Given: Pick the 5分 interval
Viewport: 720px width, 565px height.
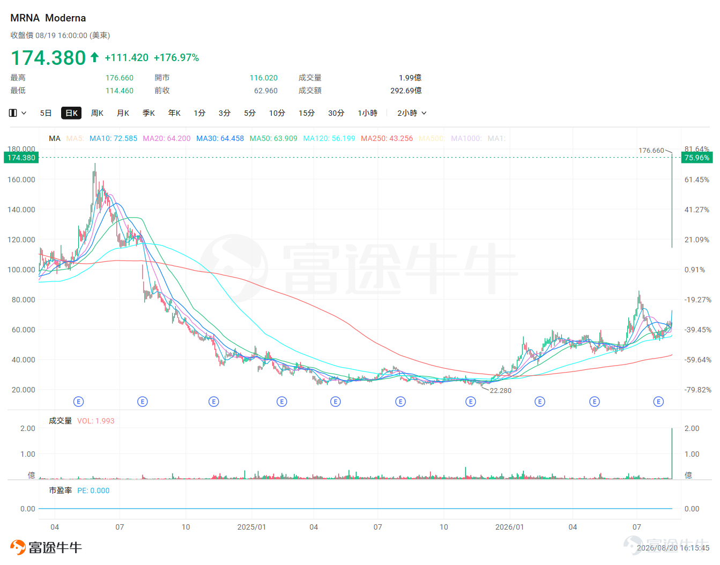Looking at the screenshot, I should pos(250,113).
